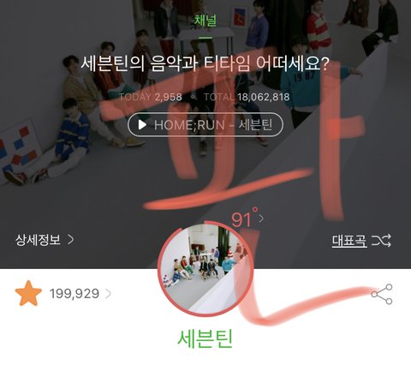Screen dimensions: 411x365
Task: Open the 대표곡 link
Action: [x=349, y=241]
